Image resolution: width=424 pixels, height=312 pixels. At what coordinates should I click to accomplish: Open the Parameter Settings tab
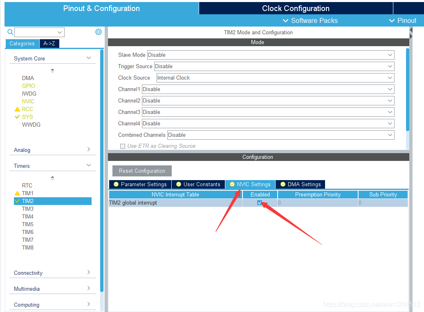pos(140,184)
